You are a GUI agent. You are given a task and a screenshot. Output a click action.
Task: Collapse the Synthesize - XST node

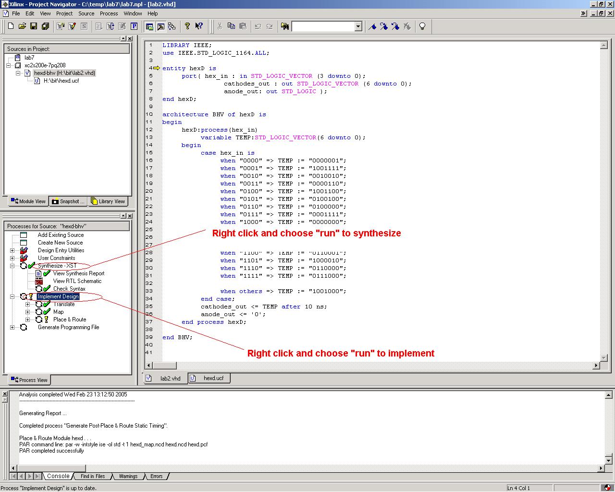coord(12,266)
